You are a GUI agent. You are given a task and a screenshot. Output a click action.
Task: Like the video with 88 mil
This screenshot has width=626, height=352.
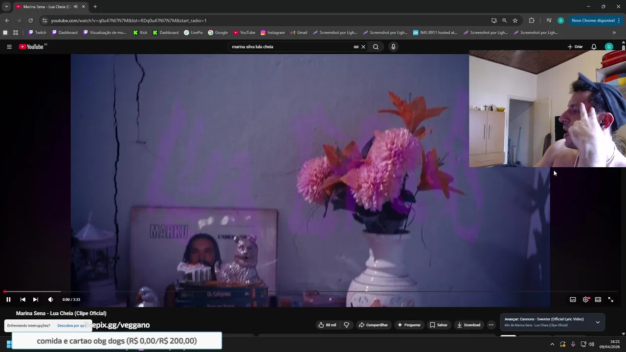(x=327, y=325)
